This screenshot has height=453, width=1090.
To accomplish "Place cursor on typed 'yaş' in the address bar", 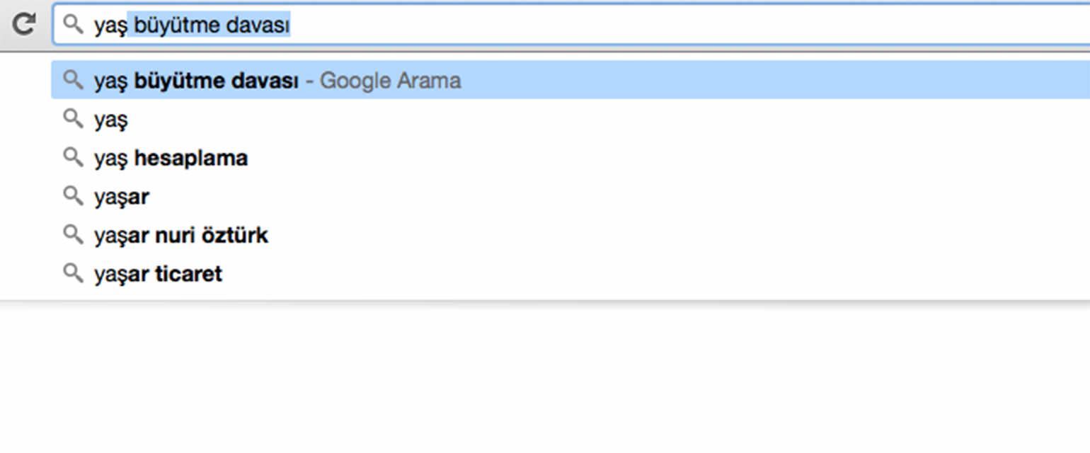I will [110, 27].
